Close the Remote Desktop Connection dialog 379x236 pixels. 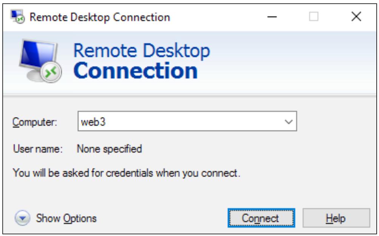pyautogui.click(x=356, y=17)
